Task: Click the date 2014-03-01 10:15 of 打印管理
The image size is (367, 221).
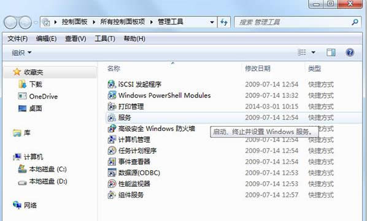Action: (x=271, y=107)
